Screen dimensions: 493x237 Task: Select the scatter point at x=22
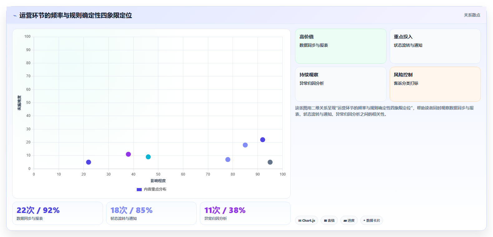coord(89,162)
